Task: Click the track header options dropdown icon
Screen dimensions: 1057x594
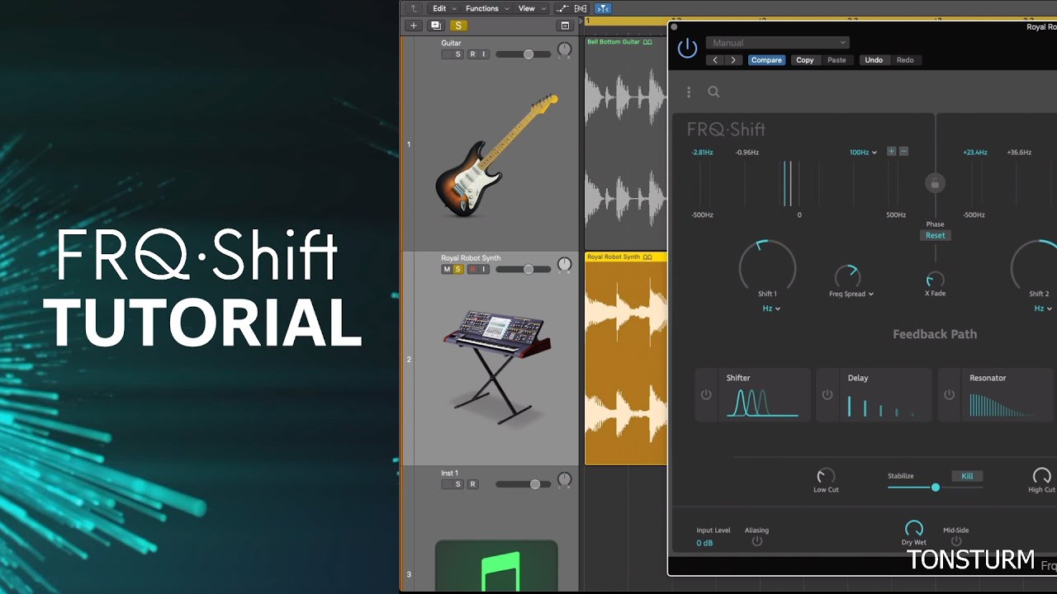Action: (565, 26)
